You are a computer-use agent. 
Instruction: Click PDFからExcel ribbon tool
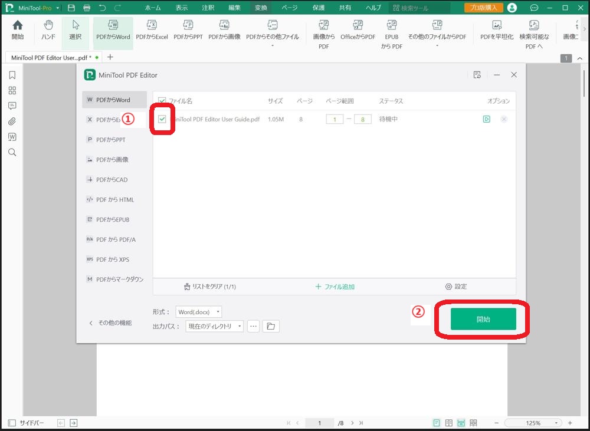click(152, 31)
